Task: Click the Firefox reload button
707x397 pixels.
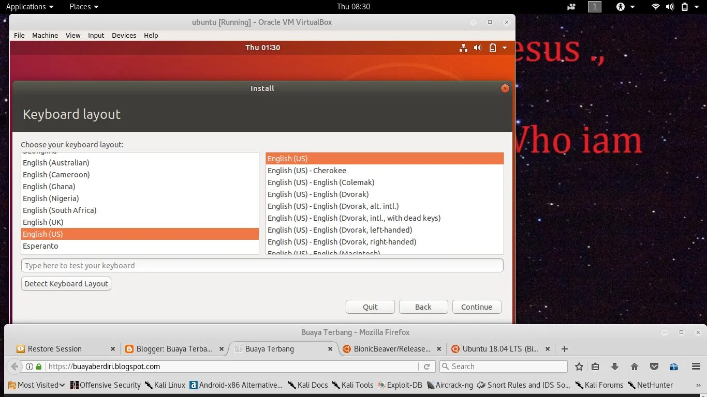Action: pos(426,367)
